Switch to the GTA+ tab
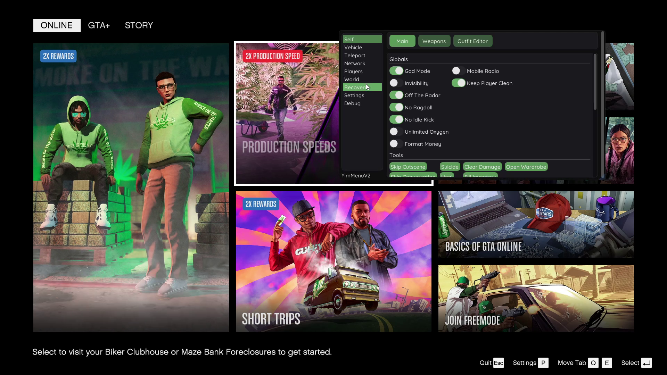Screen dimensions: 667x375 (x=99, y=25)
